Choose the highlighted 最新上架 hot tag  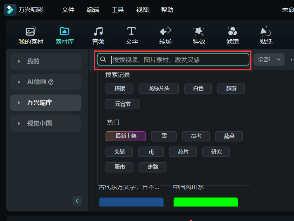(x=126, y=136)
